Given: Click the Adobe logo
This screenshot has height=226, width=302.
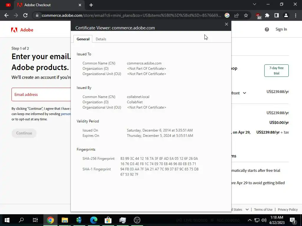Looking at the screenshot, I should [22, 30].
